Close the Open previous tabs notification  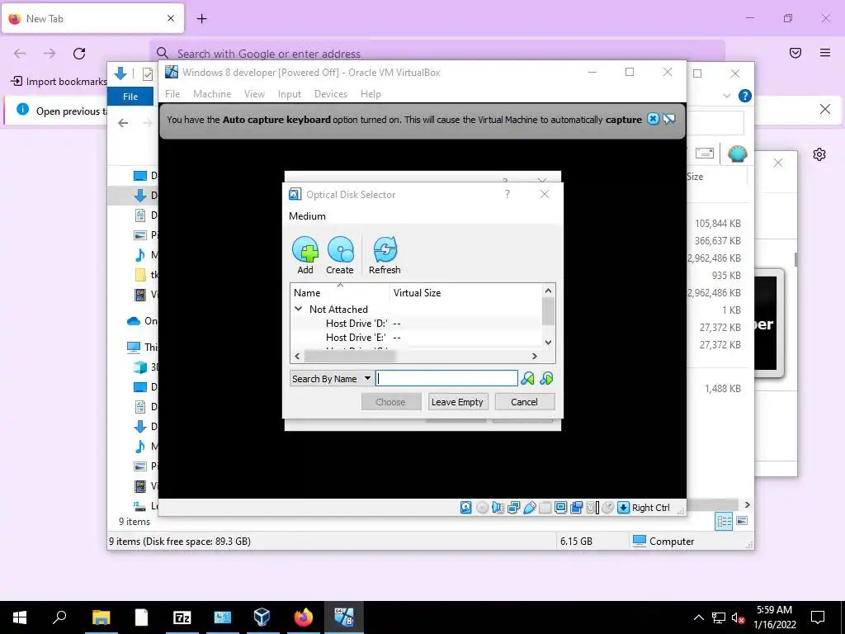[x=824, y=110]
